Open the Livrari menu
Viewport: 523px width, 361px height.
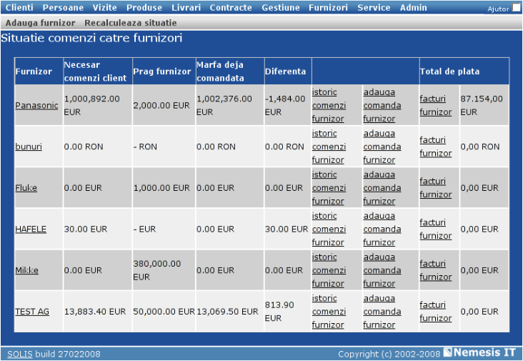coord(186,7)
